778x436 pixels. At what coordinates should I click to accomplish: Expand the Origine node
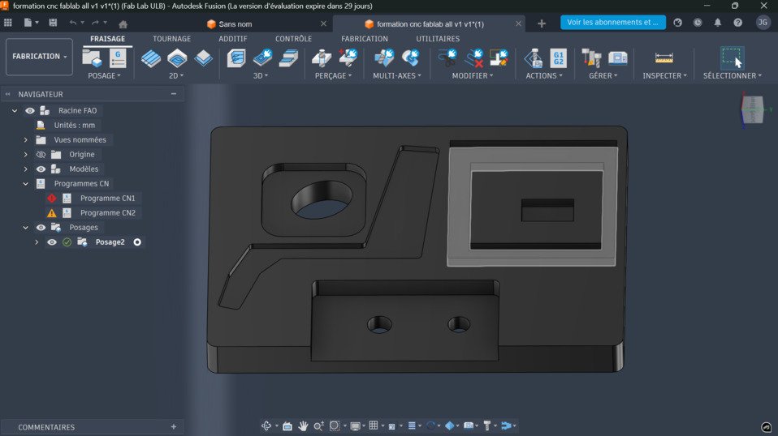coord(26,155)
